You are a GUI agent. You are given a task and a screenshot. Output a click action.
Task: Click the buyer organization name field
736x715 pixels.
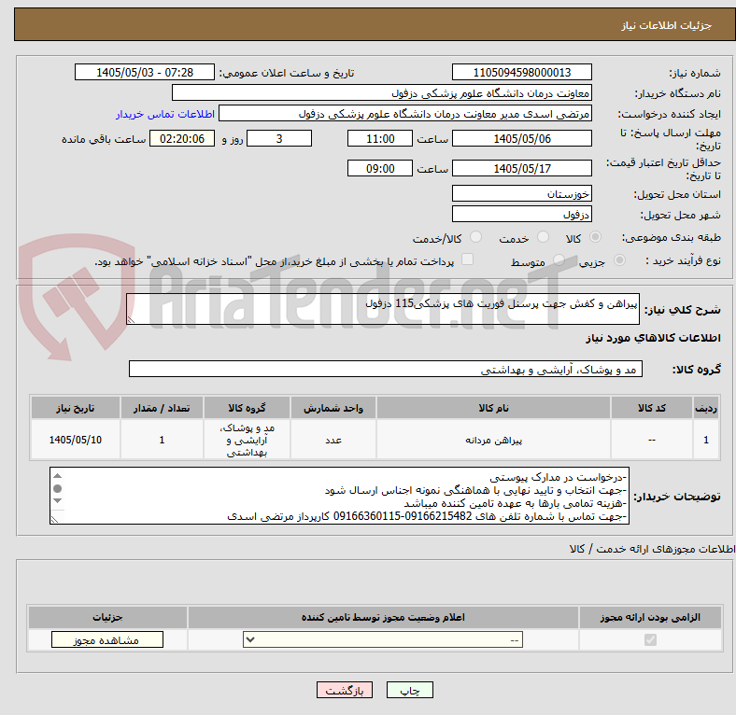[x=382, y=93]
